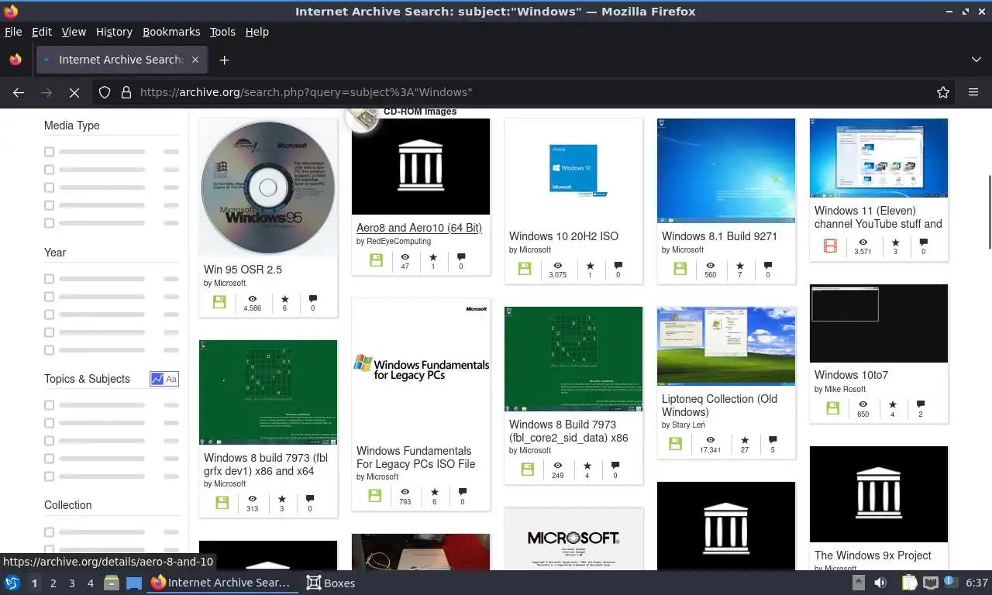Click the chart view icon beside Topics & Subjects
992x595 pixels.
[x=157, y=379]
